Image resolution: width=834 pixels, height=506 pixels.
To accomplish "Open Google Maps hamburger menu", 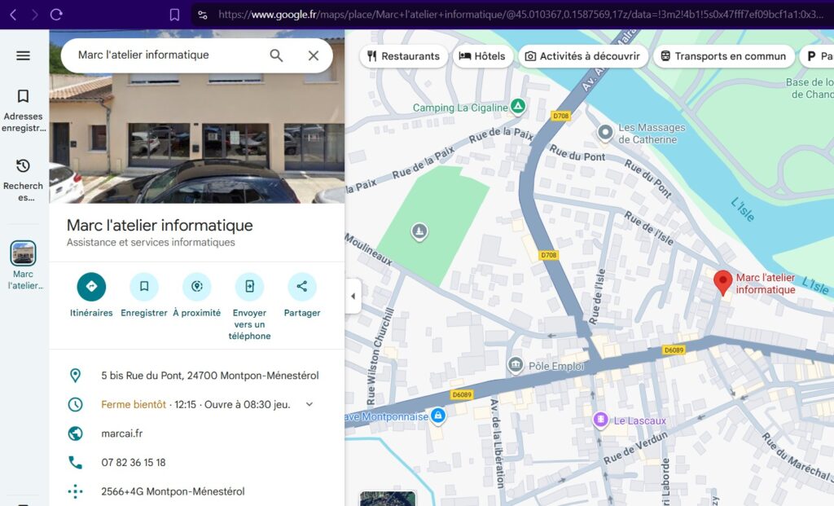I will (x=23, y=56).
